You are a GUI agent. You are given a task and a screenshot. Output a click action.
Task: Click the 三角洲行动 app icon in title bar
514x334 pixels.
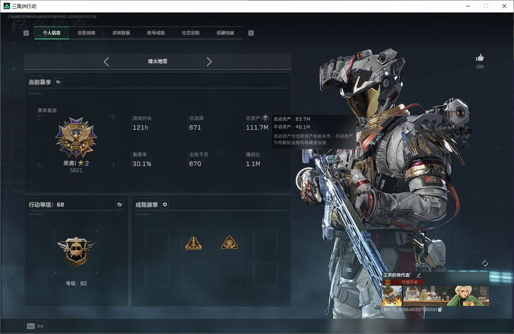coord(6,6)
